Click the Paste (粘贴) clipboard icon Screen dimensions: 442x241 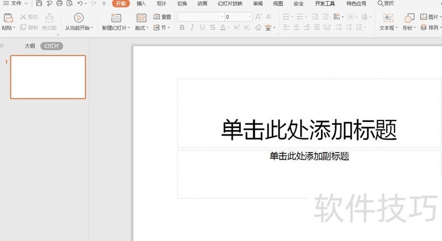pyautogui.click(x=8, y=18)
